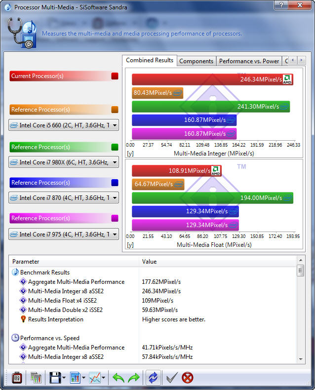
Task: Refresh results with the blue arrows icon
Action: (x=153, y=378)
